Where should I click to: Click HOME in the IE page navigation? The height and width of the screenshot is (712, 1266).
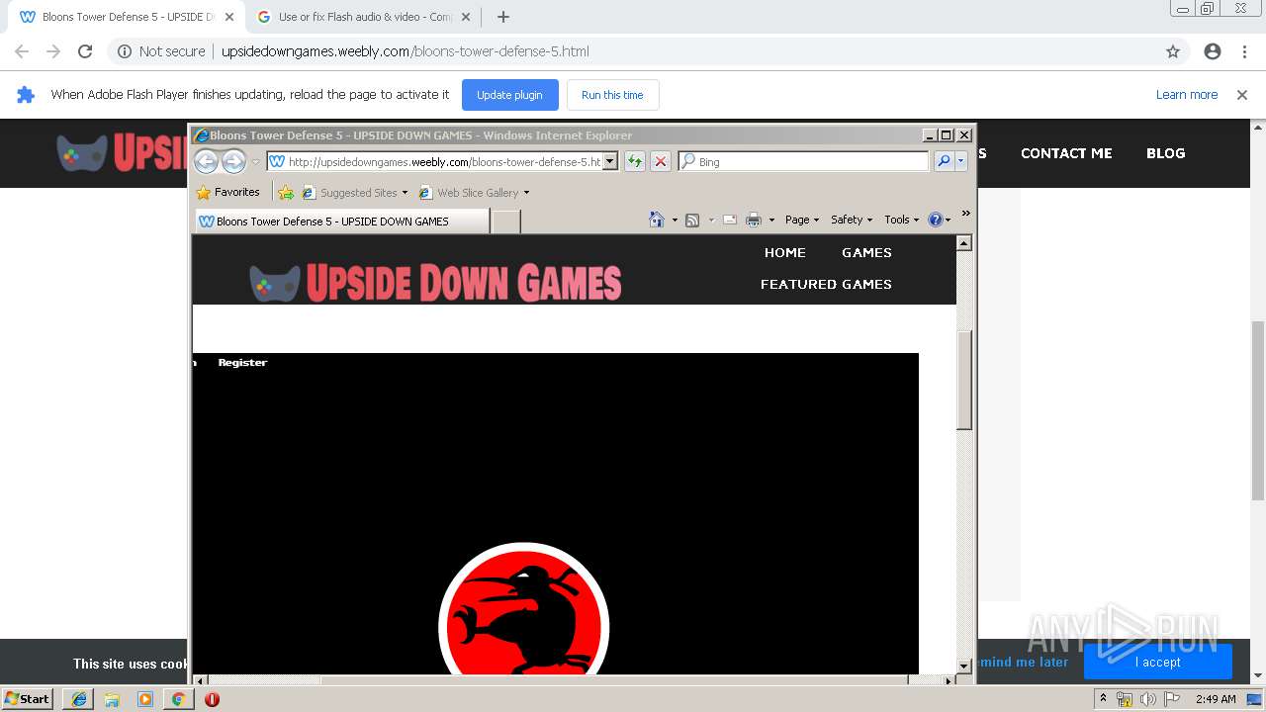[x=785, y=252]
